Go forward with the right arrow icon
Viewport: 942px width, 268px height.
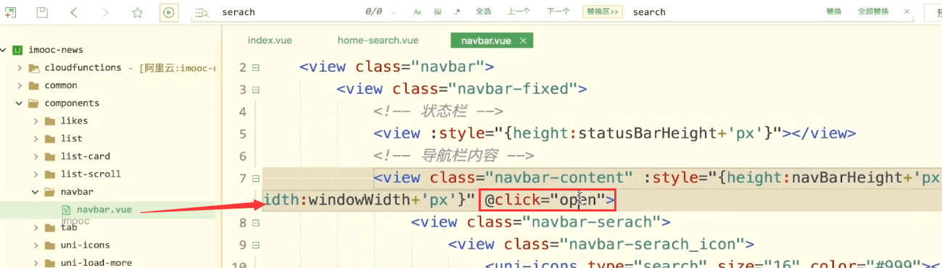[106, 12]
